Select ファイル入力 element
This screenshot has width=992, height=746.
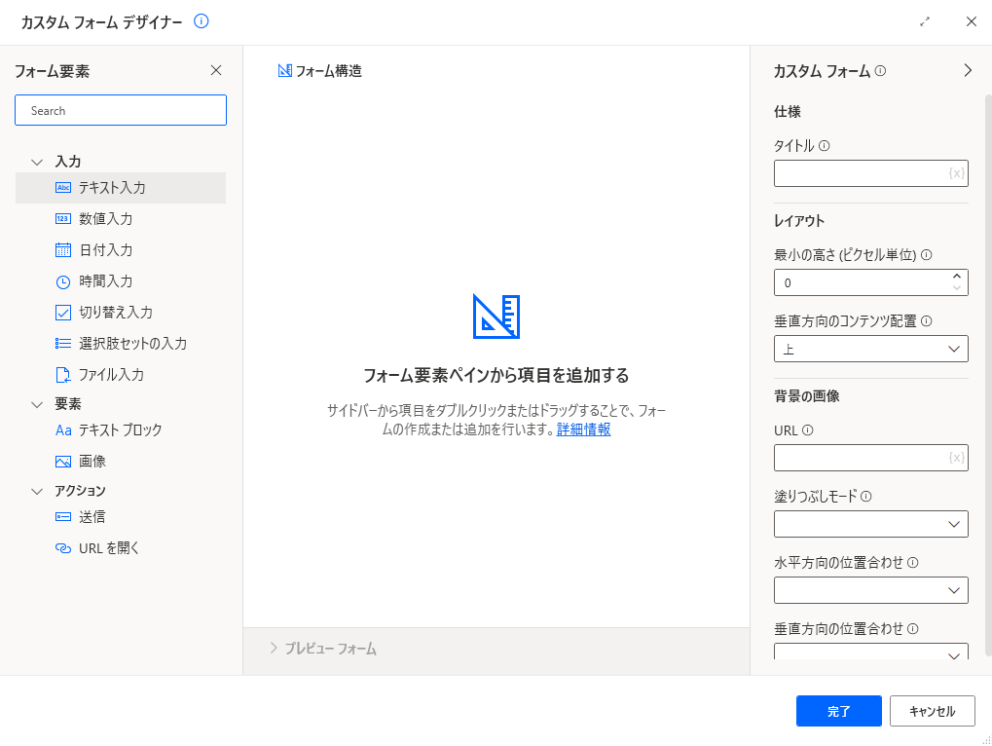click(120, 375)
